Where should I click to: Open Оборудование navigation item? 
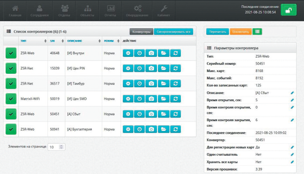[x=137, y=11]
